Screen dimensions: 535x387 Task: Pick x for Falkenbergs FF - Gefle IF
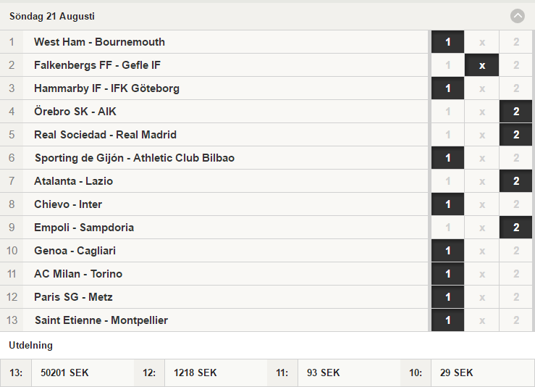pos(481,65)
